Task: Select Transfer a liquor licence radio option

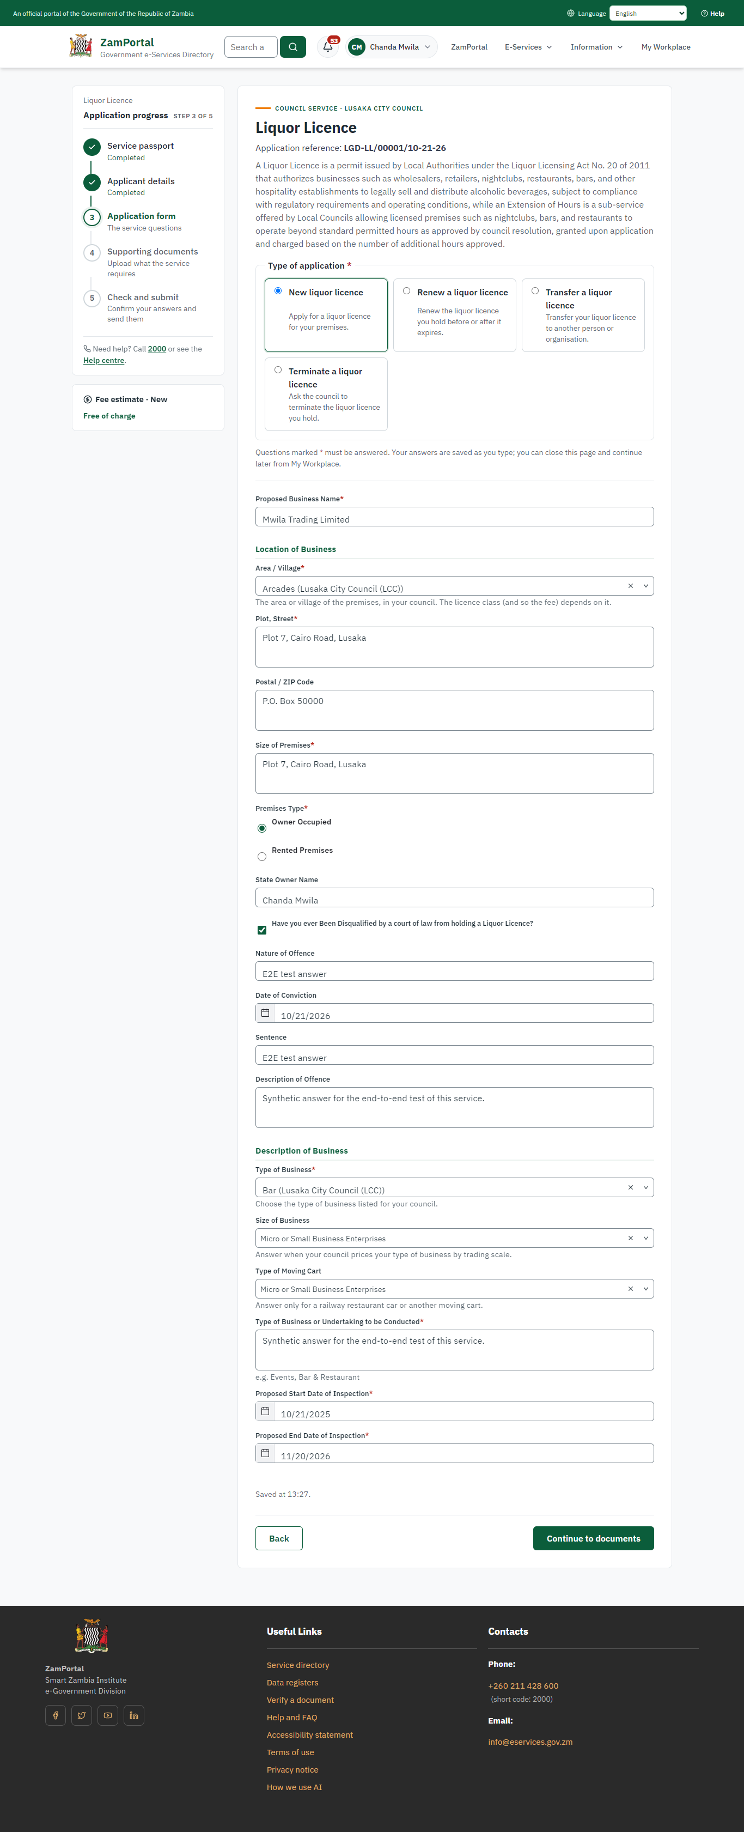Action: point(535,291)
